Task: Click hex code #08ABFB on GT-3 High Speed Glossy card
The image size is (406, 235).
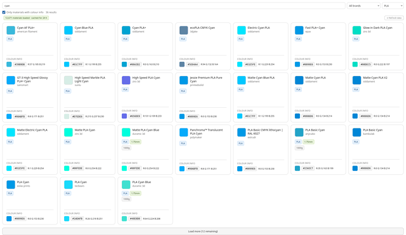Action: coord(19,117)
